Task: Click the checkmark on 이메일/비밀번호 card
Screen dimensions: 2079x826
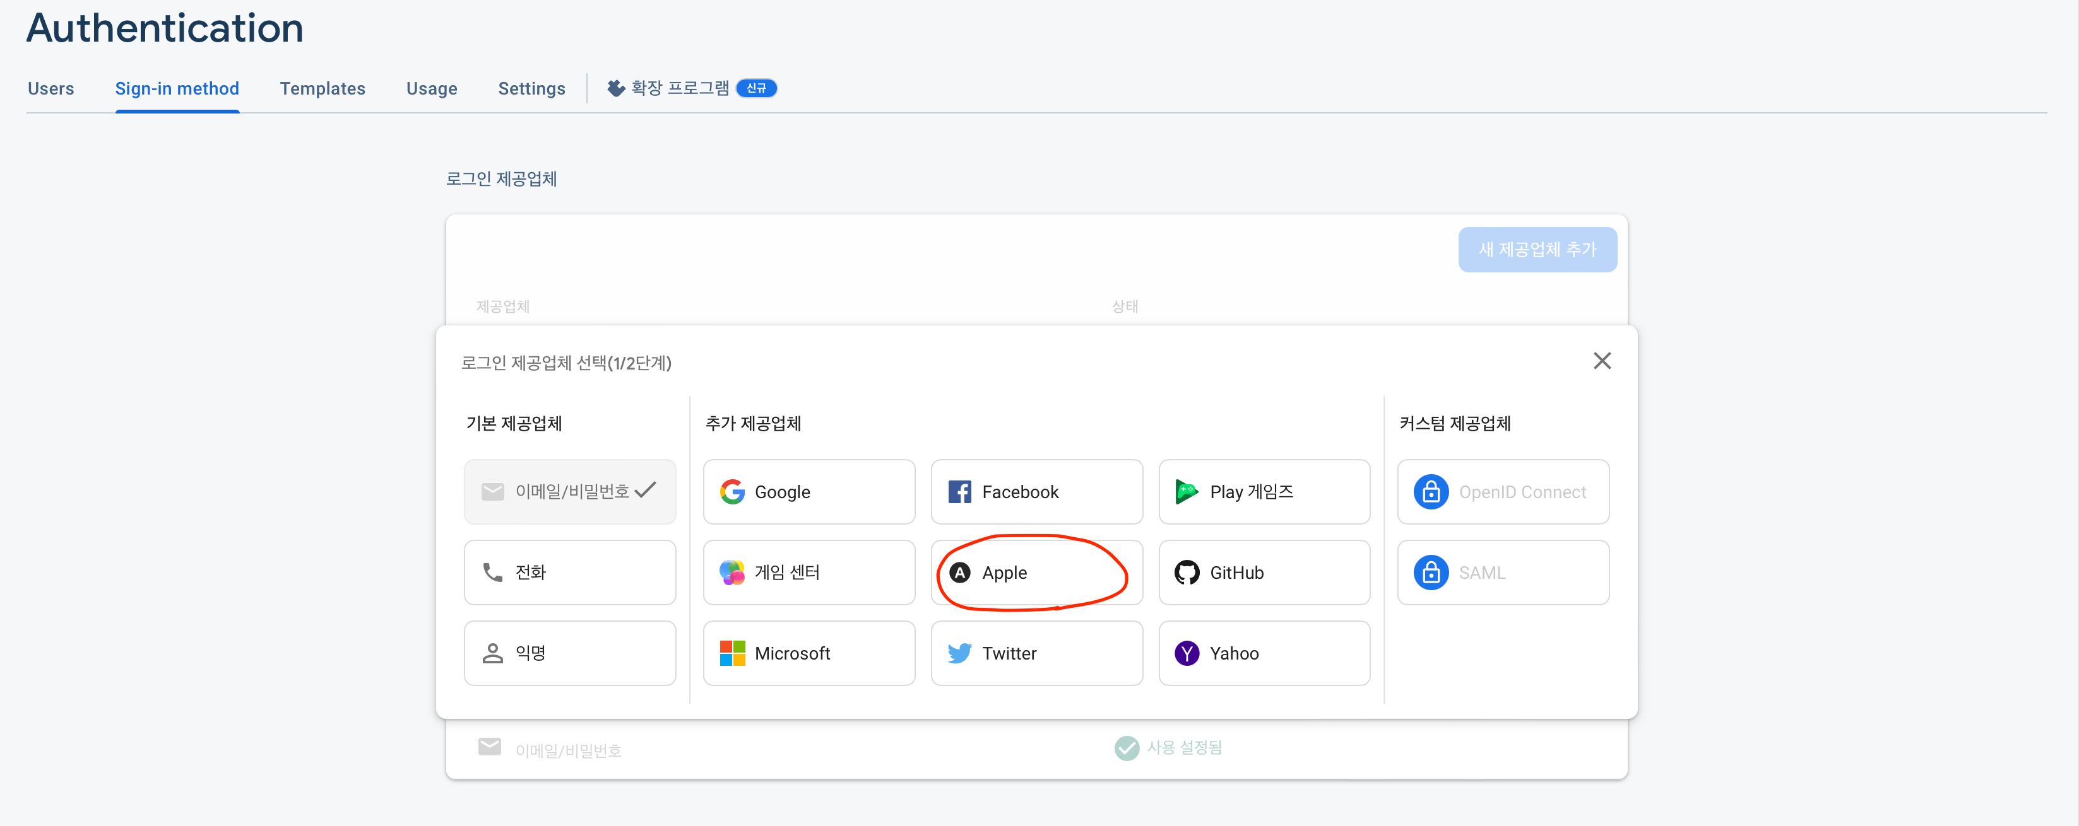Action: (646, 491)
